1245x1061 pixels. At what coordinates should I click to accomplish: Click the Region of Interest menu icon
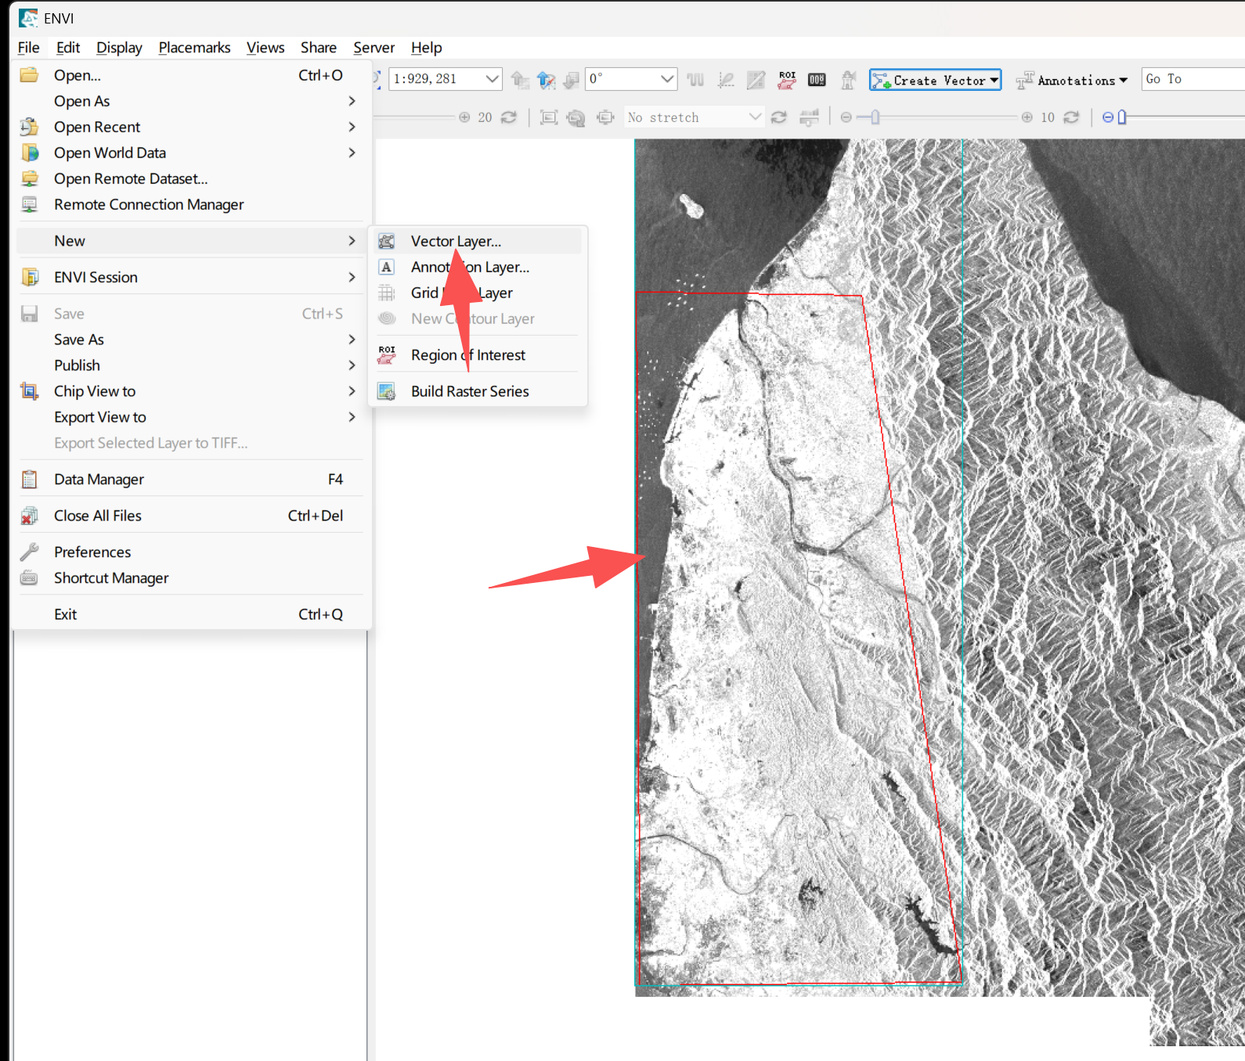[x=387, y=354]
